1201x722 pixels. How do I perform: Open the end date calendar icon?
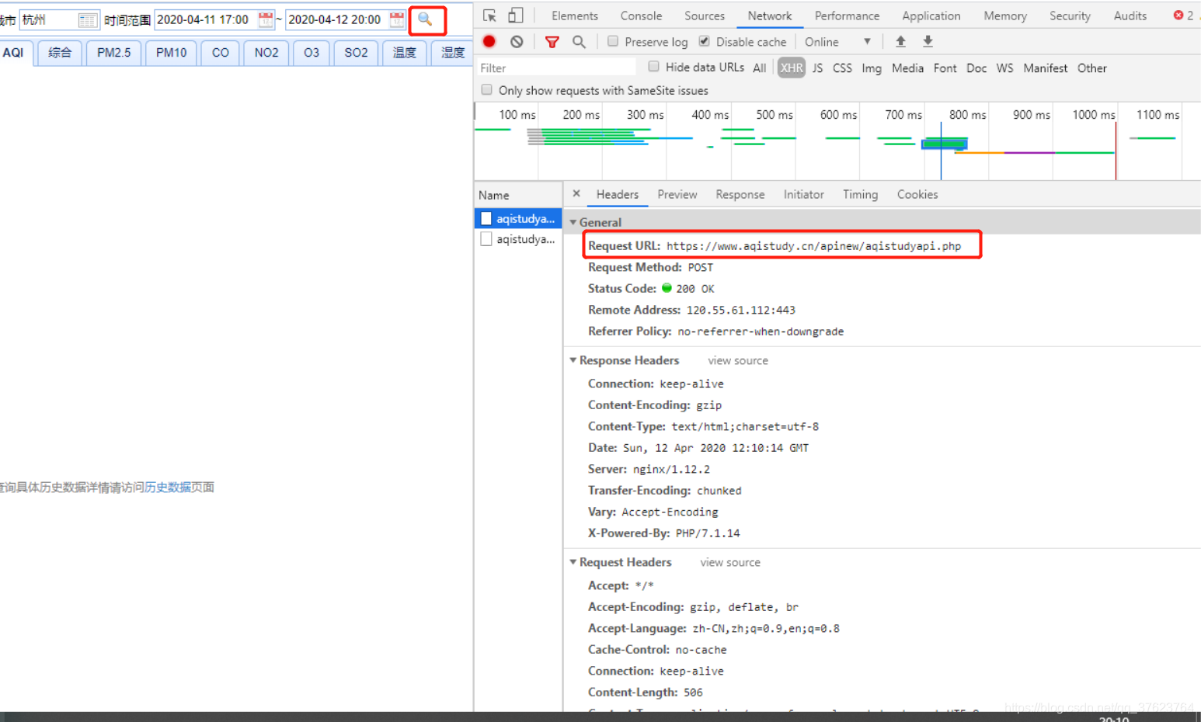(x=397, y=19)
